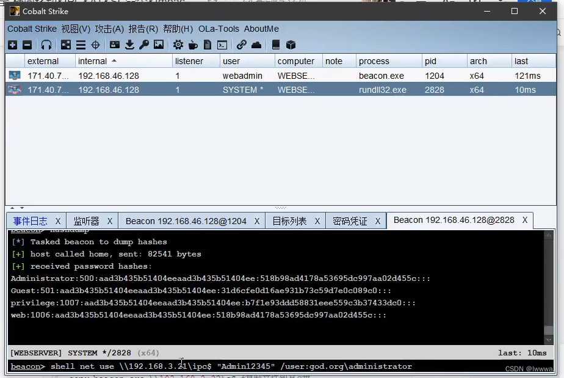Click the Administrator:500 hash line
564x378 pixels.
(220, 278)
